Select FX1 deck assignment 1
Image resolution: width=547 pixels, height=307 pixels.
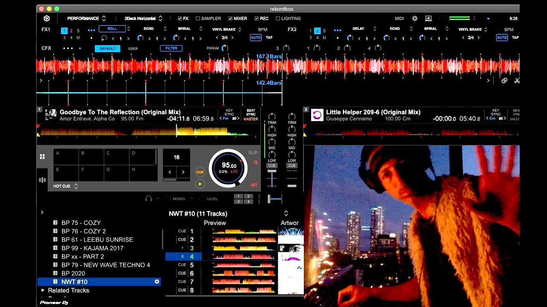65,31
